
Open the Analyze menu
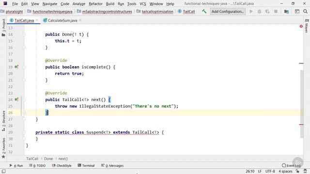(x=79, y=4)
